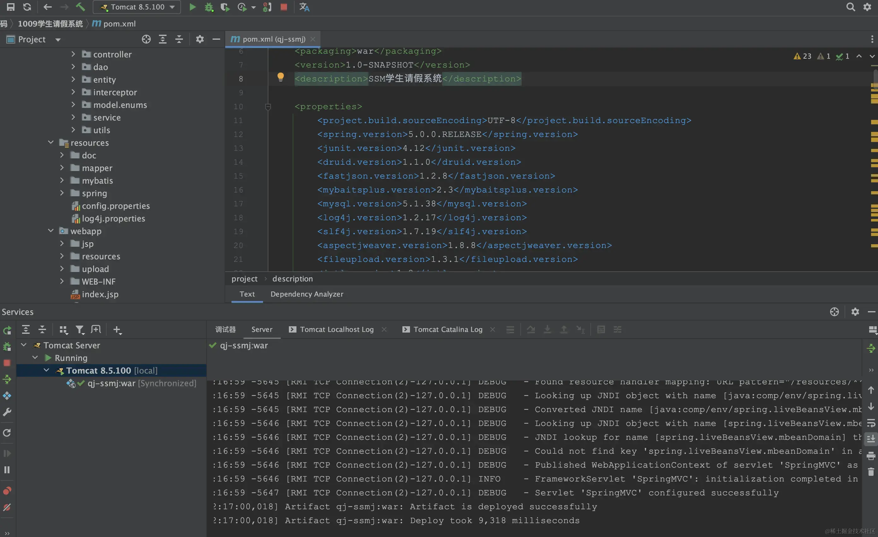This screenshot has width=878, height=537.
Task: Click Clear All trash icon in console
Action: tap(871, 472)
